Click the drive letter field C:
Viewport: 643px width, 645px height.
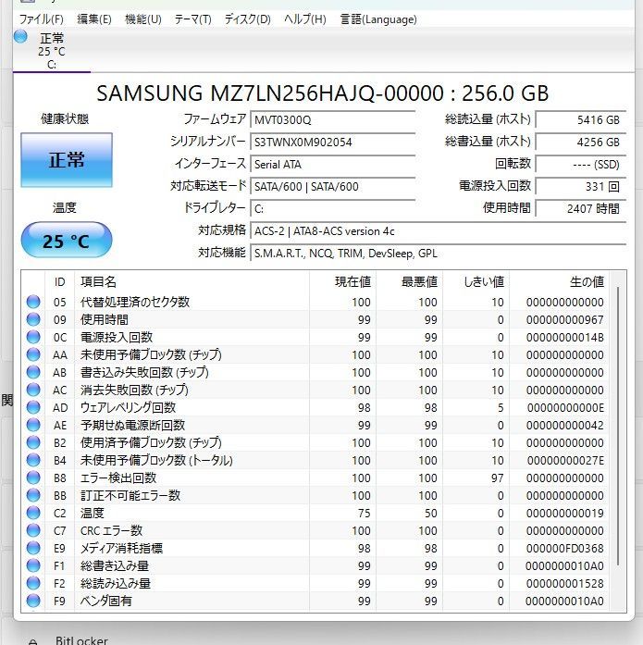pyautogui.click(x=332, y=208)
